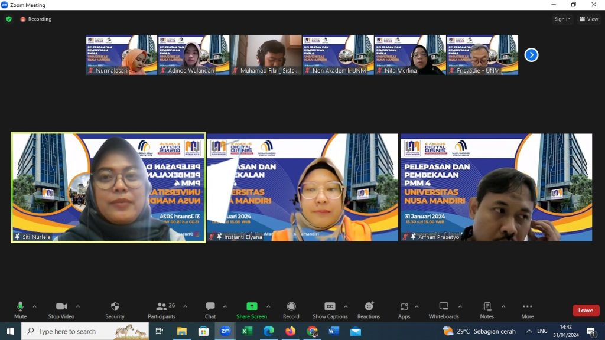This screenshot has width=605, height=340.
Task: Expand the arrow next to Participants
Action: tap(185, 306)
